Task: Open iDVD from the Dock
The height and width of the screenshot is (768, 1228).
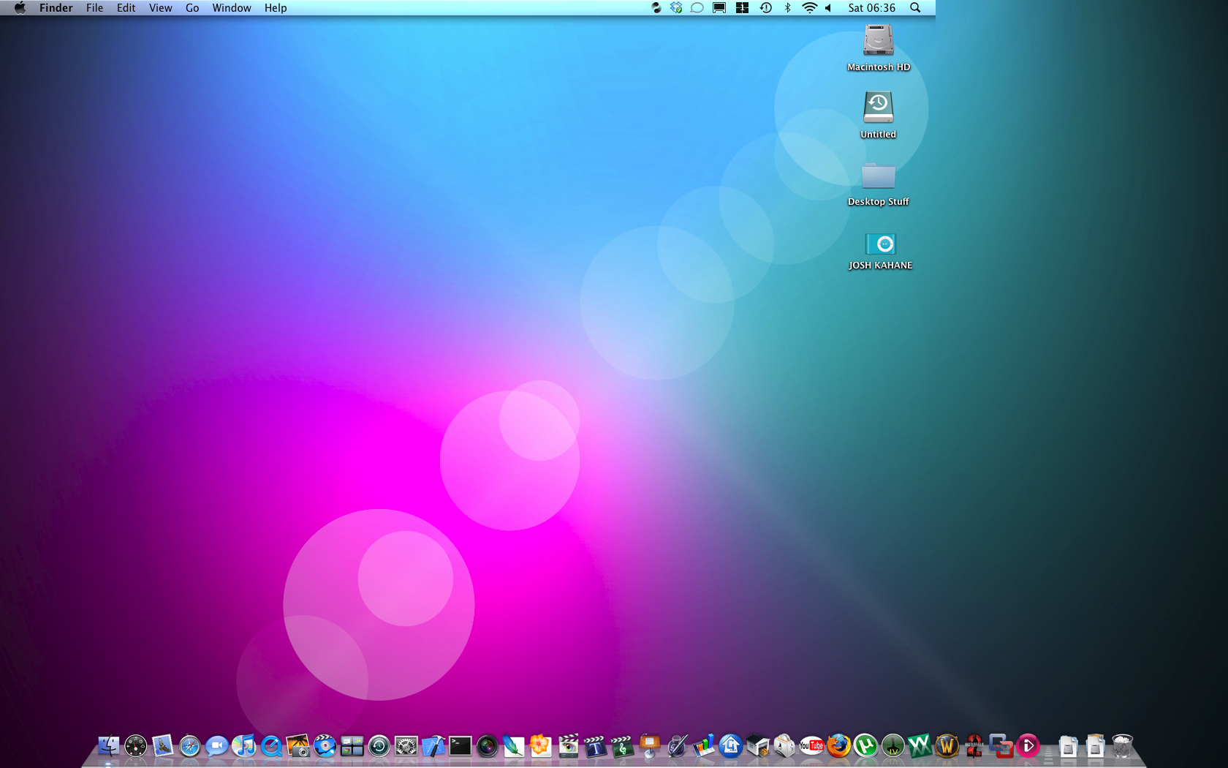Action: click(x=325, y=746)
